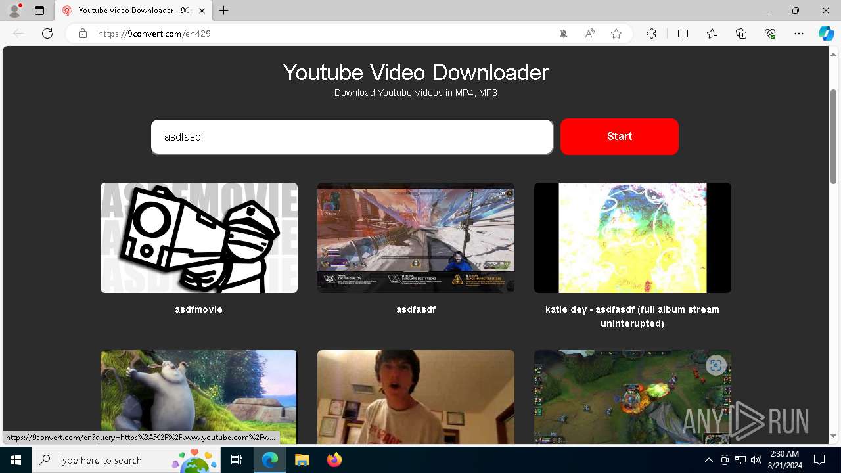Open the volume control
This screenshot has width=841, height=473.
[x=756, y=460]
